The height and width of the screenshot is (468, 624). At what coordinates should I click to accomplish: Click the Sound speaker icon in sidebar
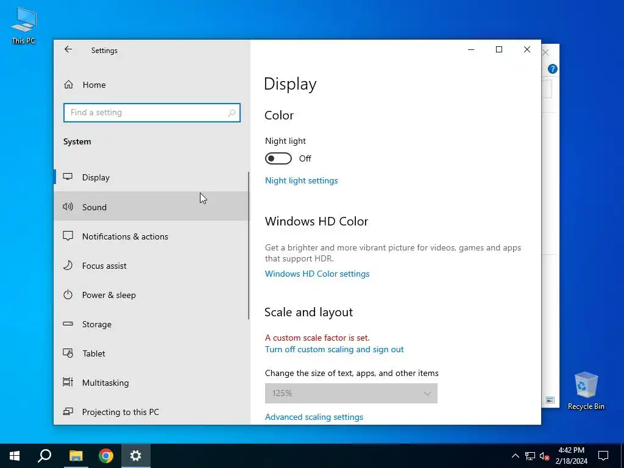pos(68,207)
